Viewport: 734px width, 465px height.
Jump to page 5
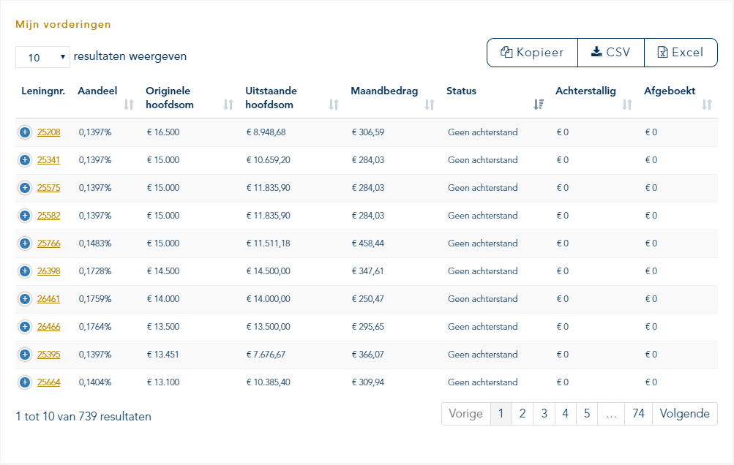[587, 414]
